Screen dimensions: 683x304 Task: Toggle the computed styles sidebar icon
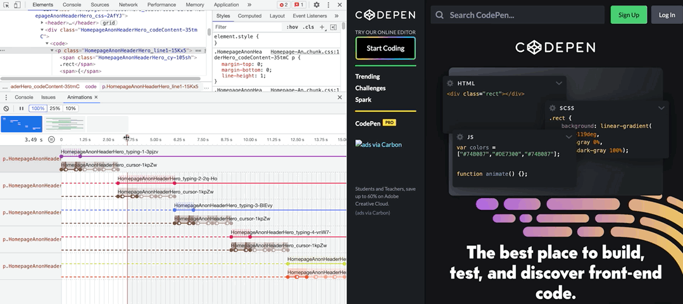pos(333,27)
